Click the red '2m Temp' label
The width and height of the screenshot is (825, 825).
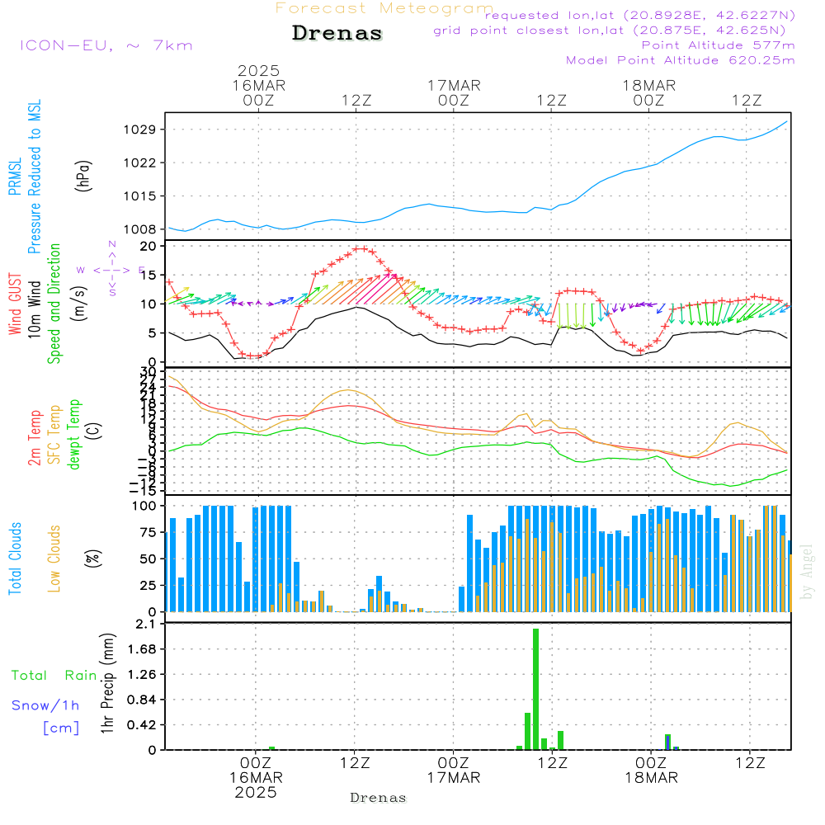click(34, 438)
